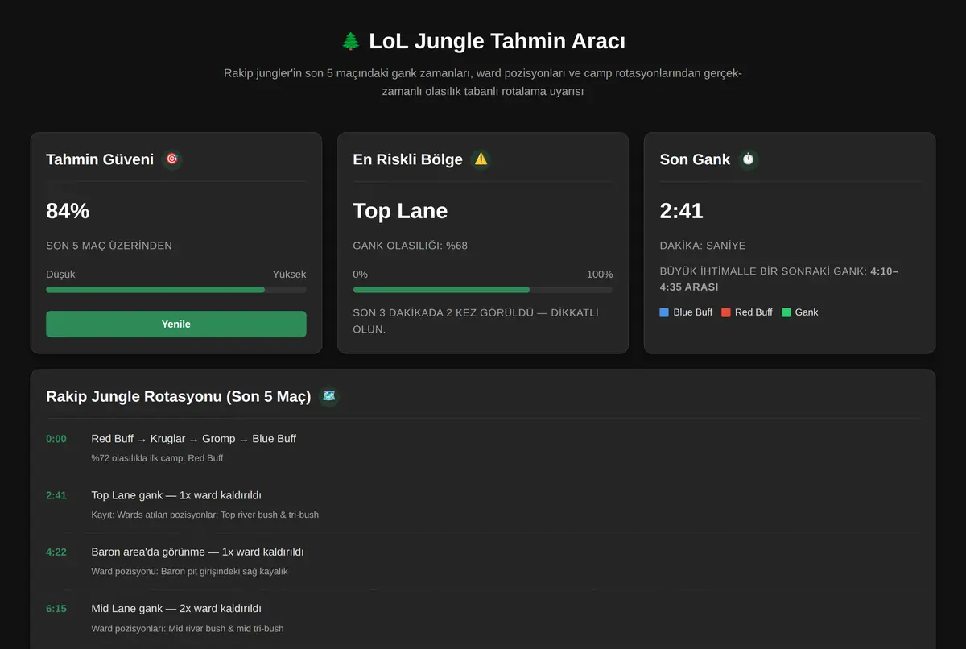Image resolution: width=966 pixels, height=649 pixels.
Task: Click the 0:00 timestamp in the rotation list
Action: (56, 439)
